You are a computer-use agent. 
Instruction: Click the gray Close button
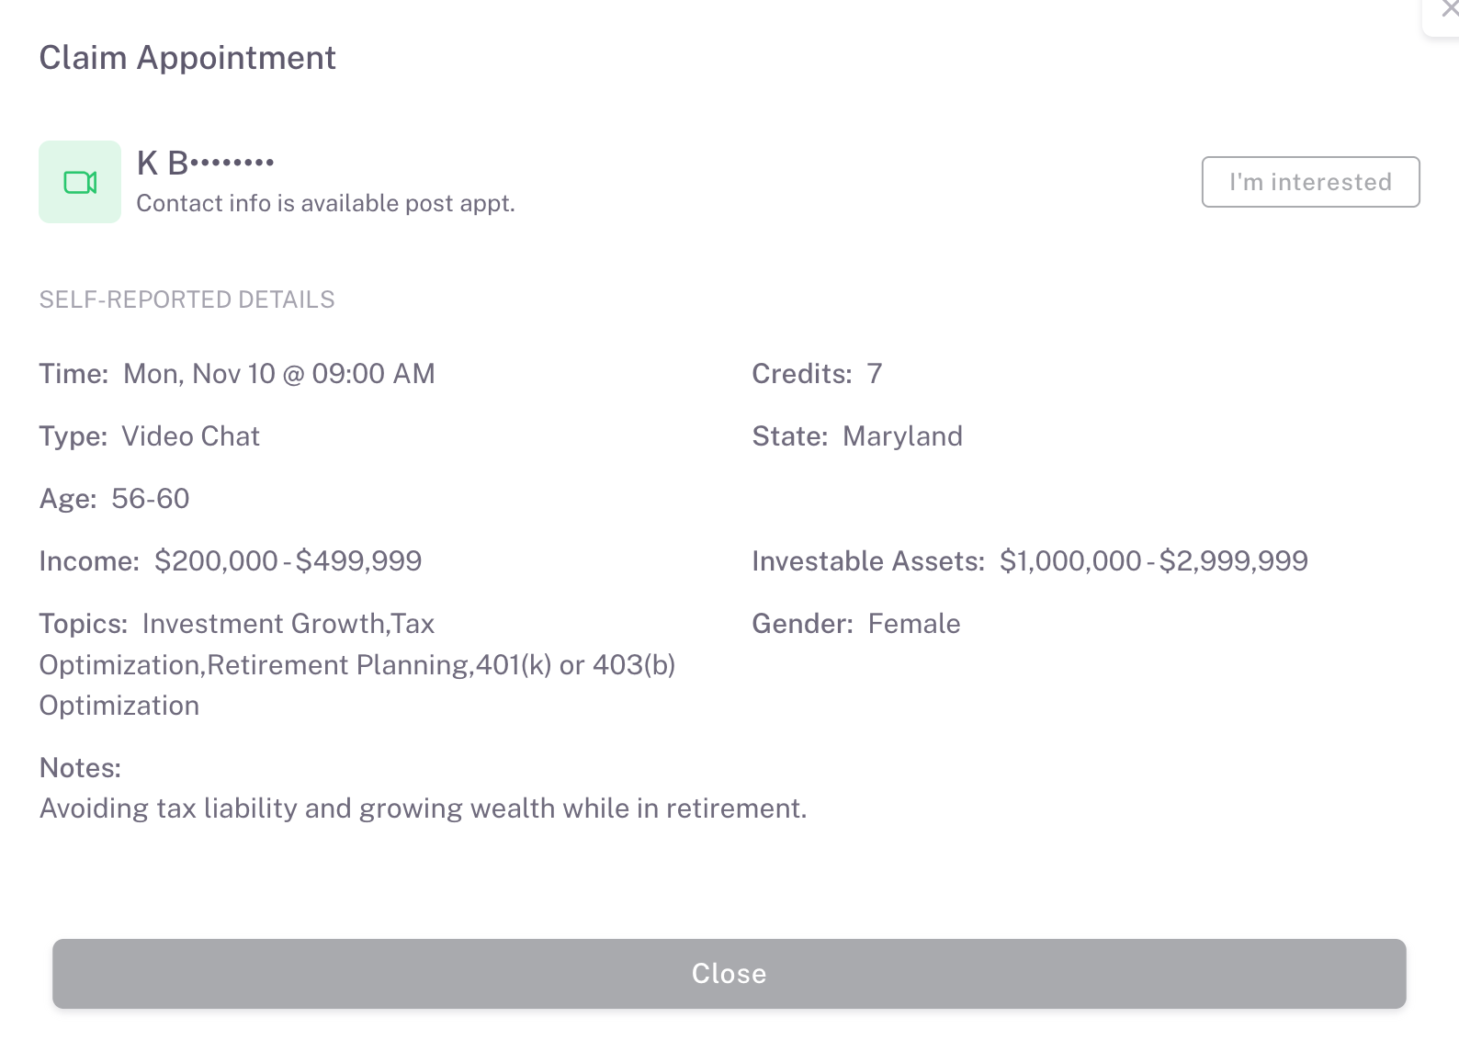click(x=729, y=973)
